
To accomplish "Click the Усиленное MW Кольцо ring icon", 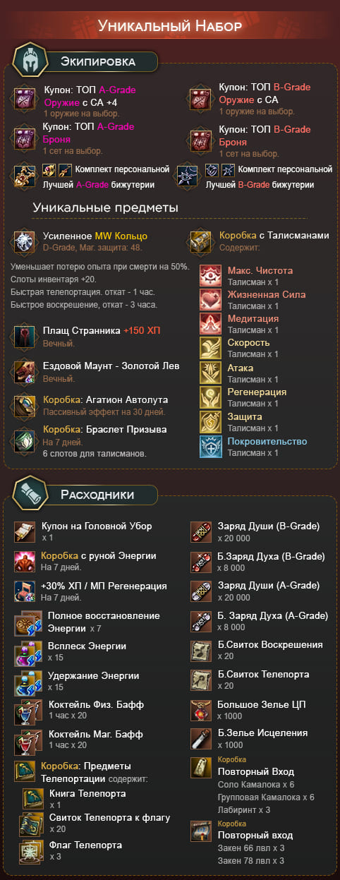I will click(x=25, y=241).
